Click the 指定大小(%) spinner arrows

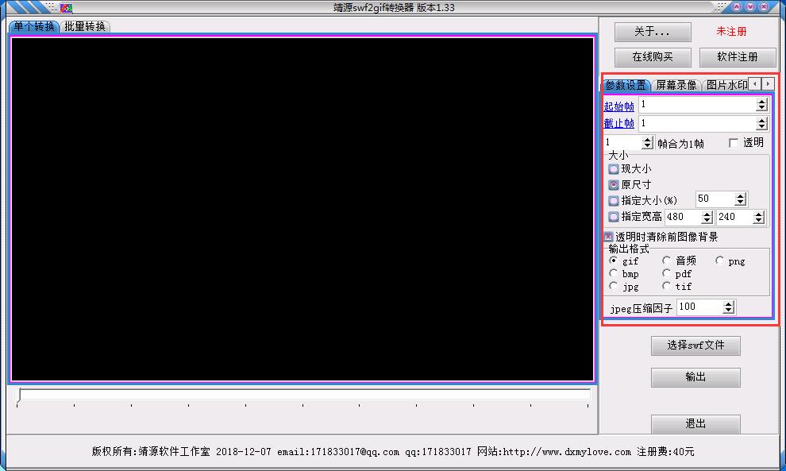click(x=740, y=200)
